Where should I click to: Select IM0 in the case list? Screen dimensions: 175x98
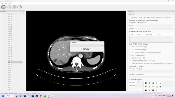click(x=10, y=90)
